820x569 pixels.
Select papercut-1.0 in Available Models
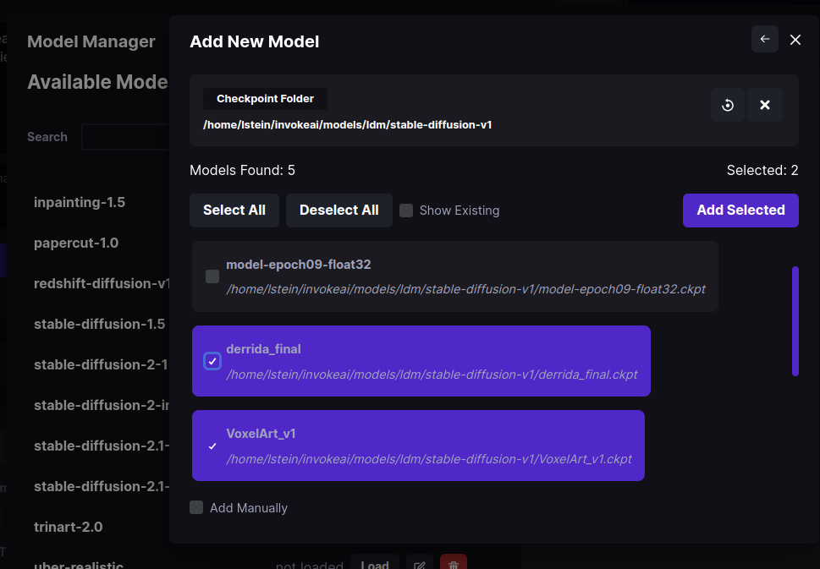point(76,243)
